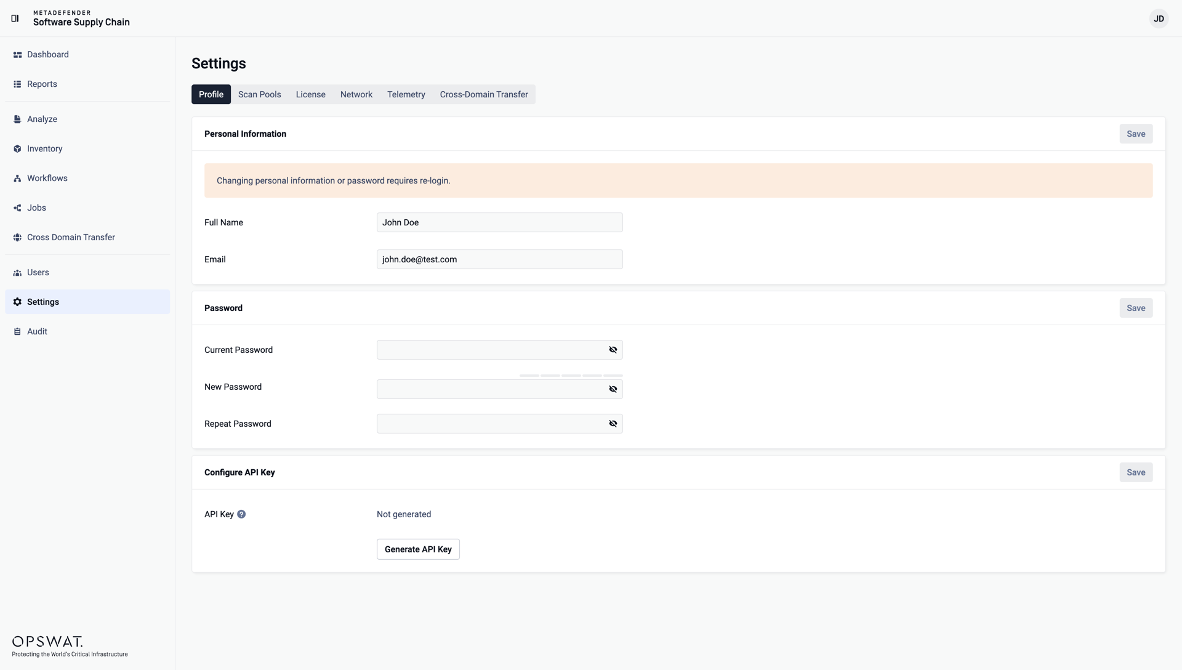
Task: Focus the Email input field
Action: [500, 259]
